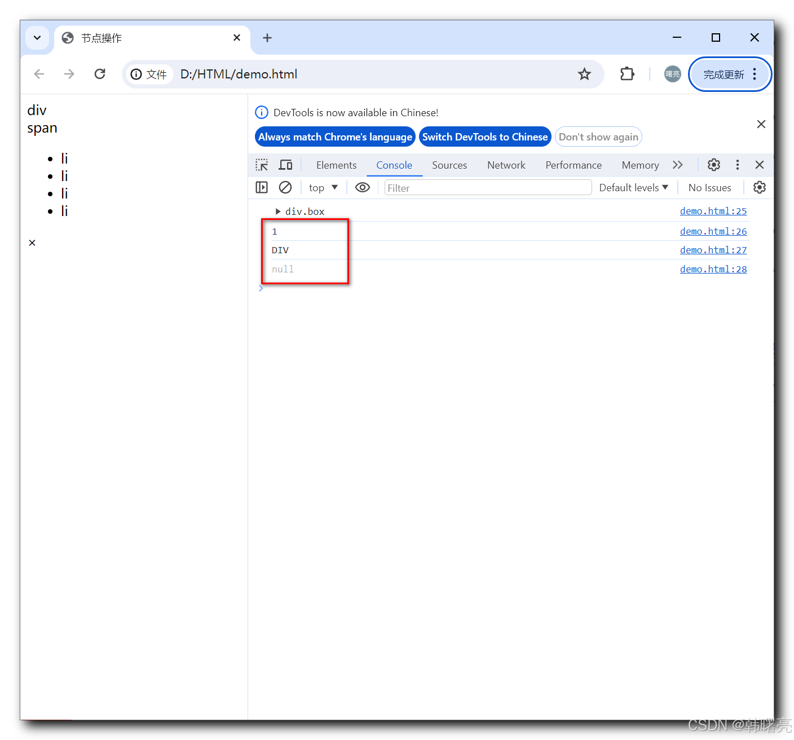Close the DevTools panel

tap(760, 165)
